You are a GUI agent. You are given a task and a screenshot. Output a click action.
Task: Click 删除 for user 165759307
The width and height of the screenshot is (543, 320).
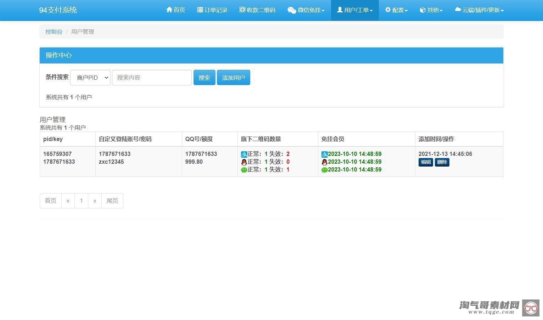pyautogui.click(x=442, y=162)
